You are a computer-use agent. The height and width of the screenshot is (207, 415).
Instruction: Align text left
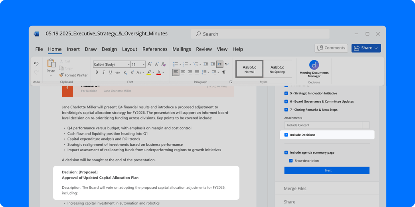(x=176, y=72)
